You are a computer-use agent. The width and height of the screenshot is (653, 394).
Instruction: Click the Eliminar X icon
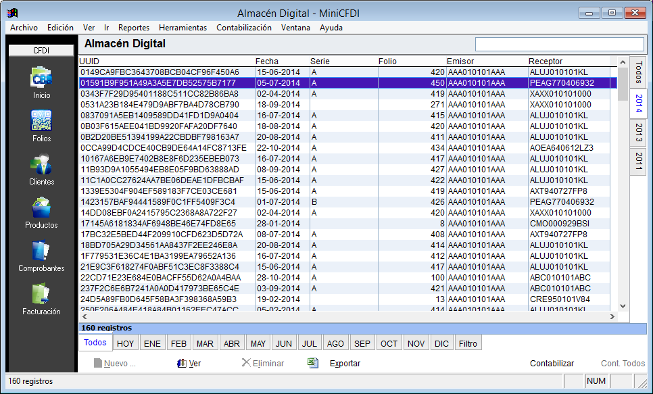[x=246, y=363]
